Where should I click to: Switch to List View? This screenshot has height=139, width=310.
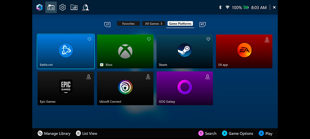pos(86,133)
